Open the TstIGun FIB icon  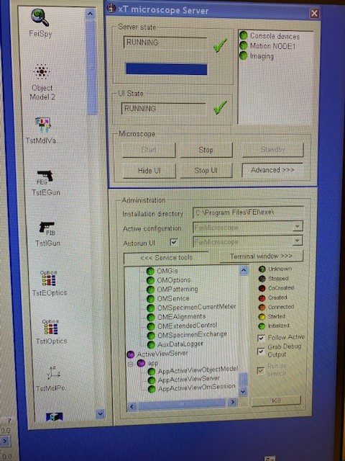click(47, 228)
